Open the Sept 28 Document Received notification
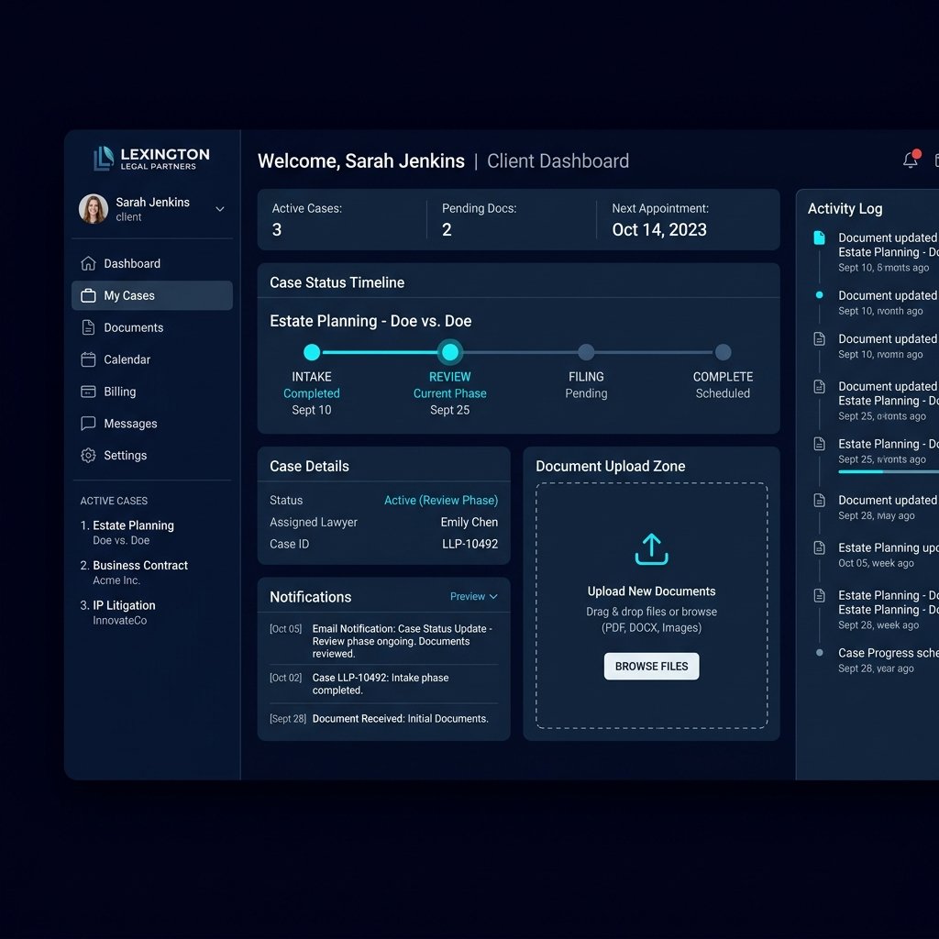 pos(383,719)
